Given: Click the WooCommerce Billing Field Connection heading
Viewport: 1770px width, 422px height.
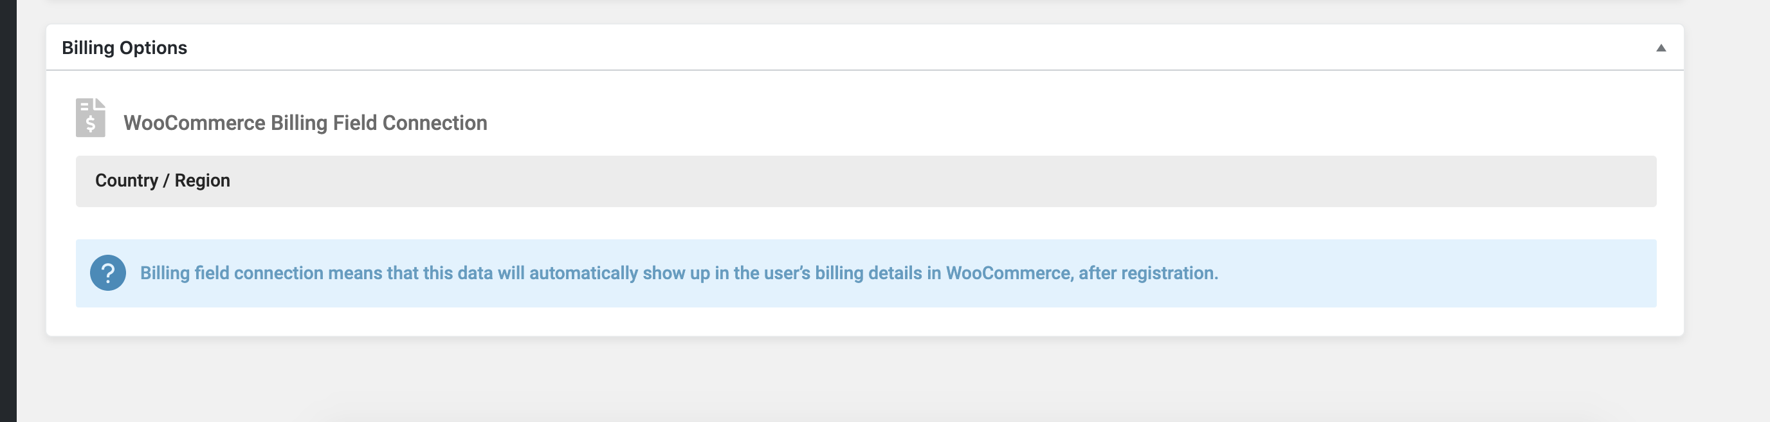Looking at the screenshot, I should 305,123.
